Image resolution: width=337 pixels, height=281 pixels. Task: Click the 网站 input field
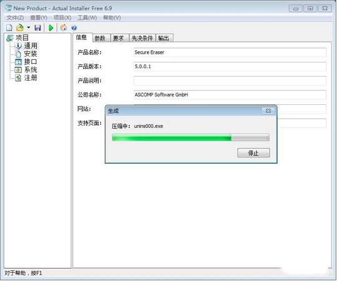coord(302,109)
